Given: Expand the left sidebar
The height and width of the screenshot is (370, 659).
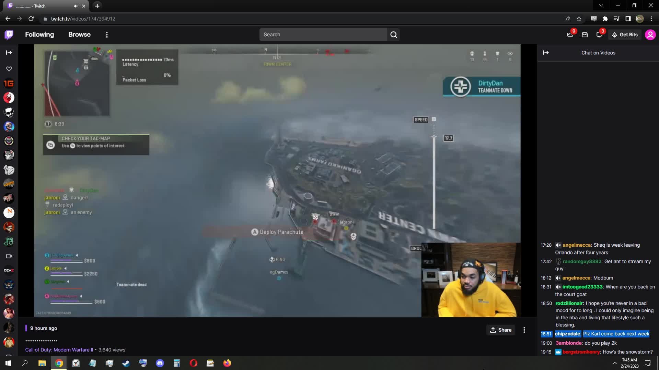Looking at the screenshot, I should [9, 53].
